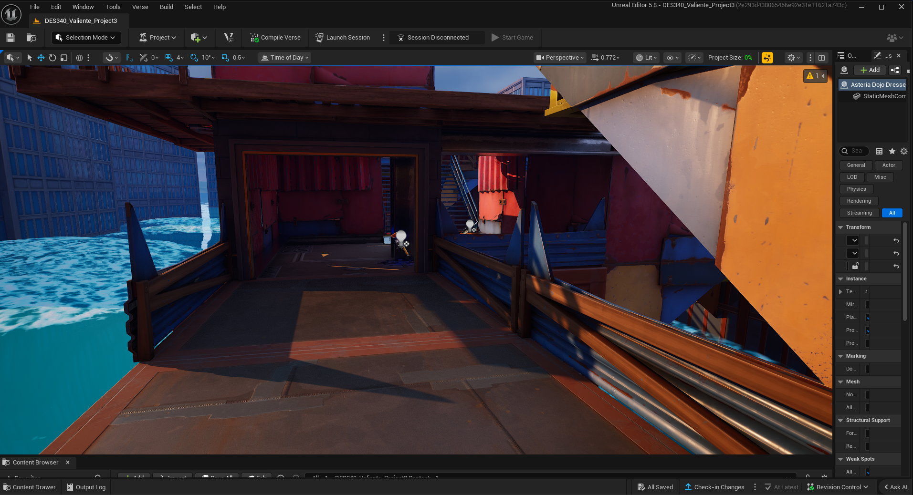
Task: Toggle the Pla... checkbox under Instance
Action: 867,317
